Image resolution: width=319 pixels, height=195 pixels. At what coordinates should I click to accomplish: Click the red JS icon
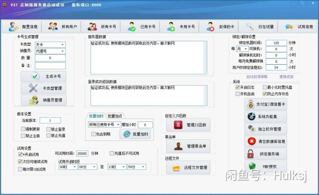point(178,125)
